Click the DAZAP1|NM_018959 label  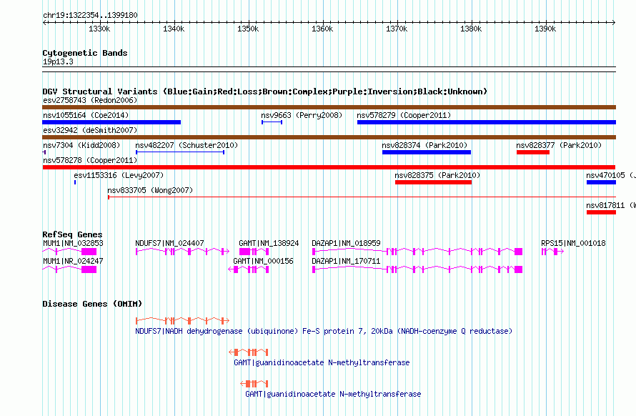(x=346, y=243)
